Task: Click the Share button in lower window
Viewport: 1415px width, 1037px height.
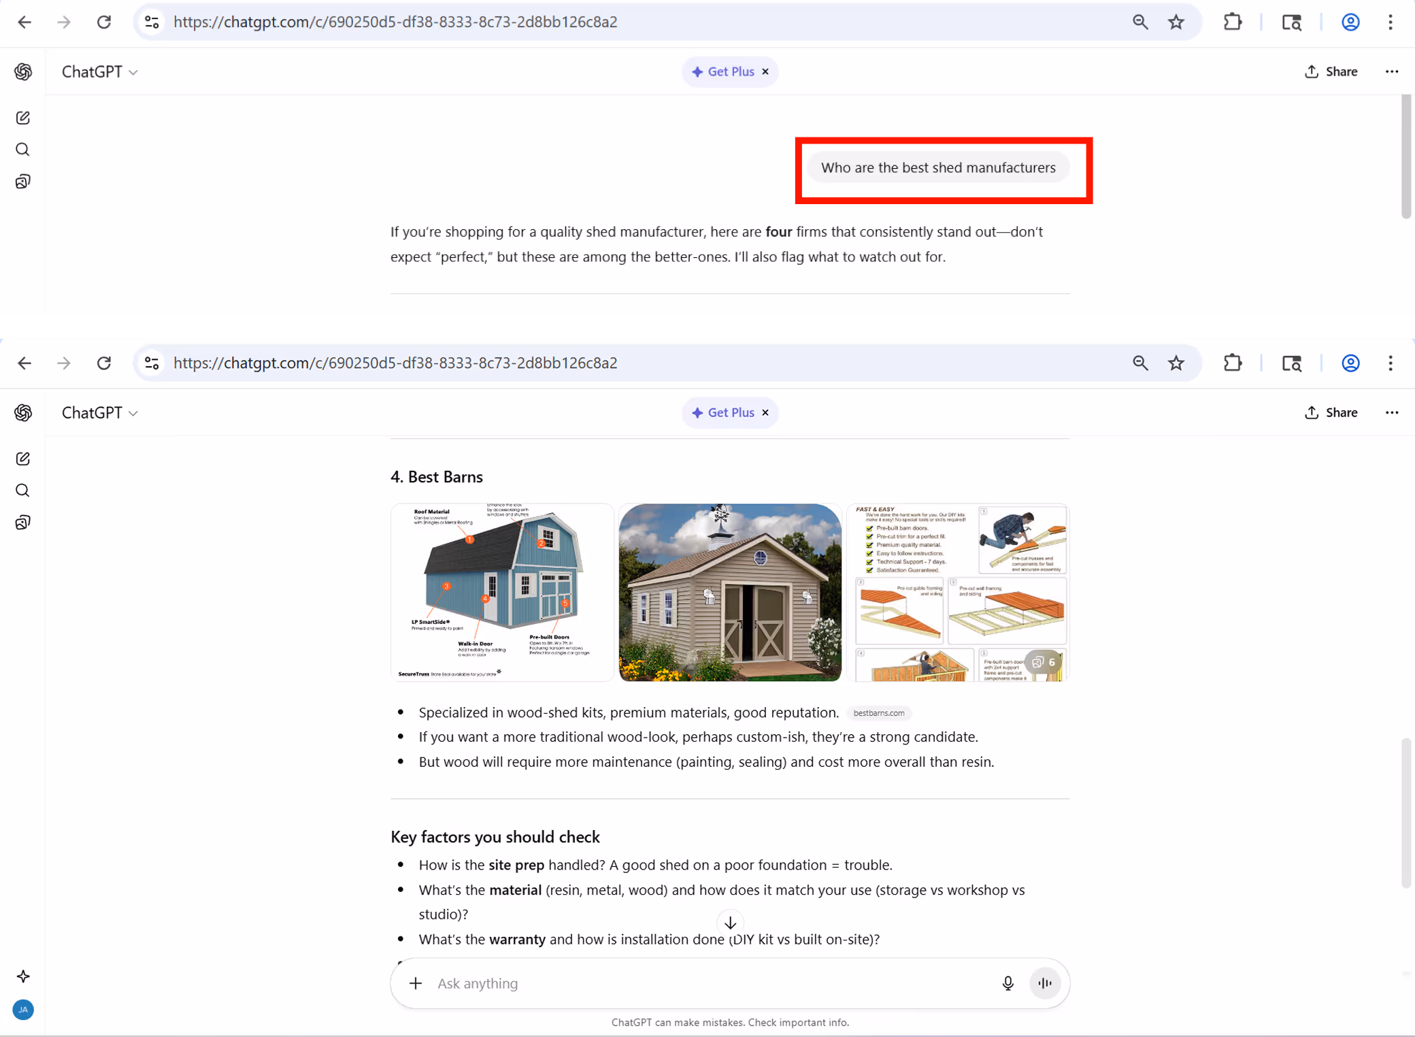Action: point(1331,413)
